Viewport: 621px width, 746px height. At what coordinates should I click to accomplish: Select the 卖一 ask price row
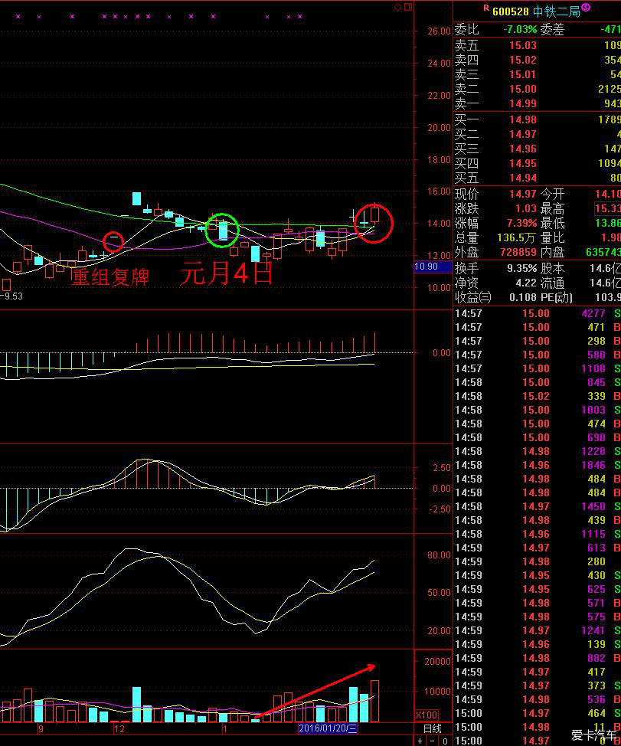pyautogui.click(x=536, y=103)
